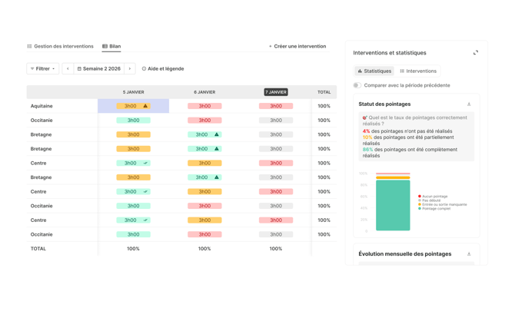Open the Semaine 2 2026 date picker

click(x=99, y=69)
